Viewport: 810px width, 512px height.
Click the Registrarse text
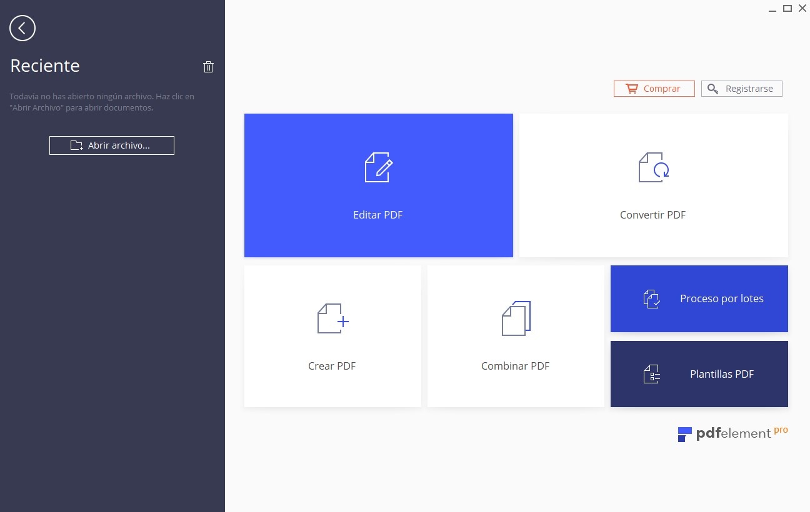coord(749,89)
